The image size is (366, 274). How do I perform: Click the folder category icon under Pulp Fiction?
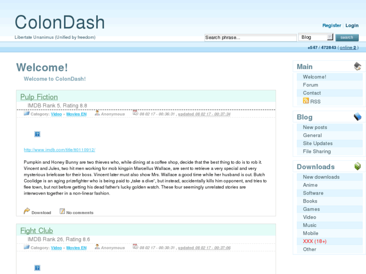(x=27, y=114)
